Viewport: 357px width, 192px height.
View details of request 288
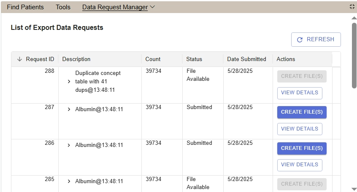(x=300, y=93)
